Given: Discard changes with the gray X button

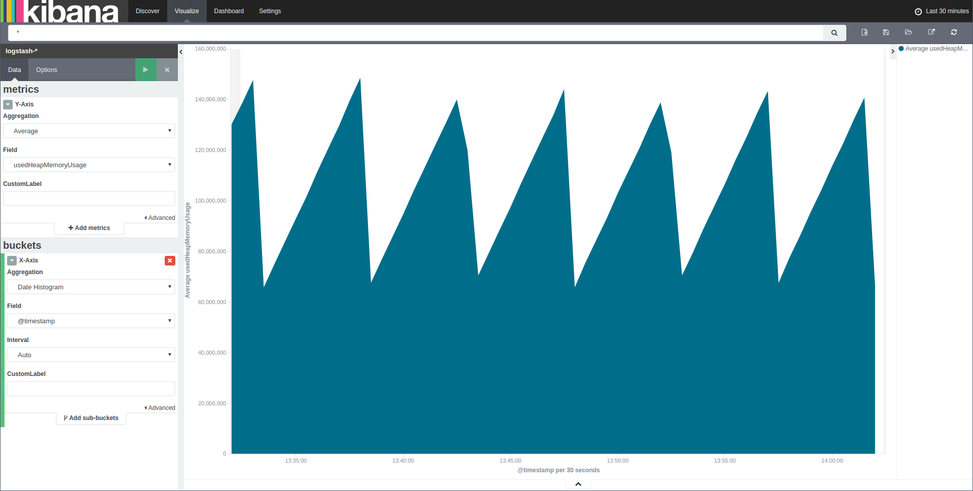Looking at the screenshot, I should pos(167,70).
